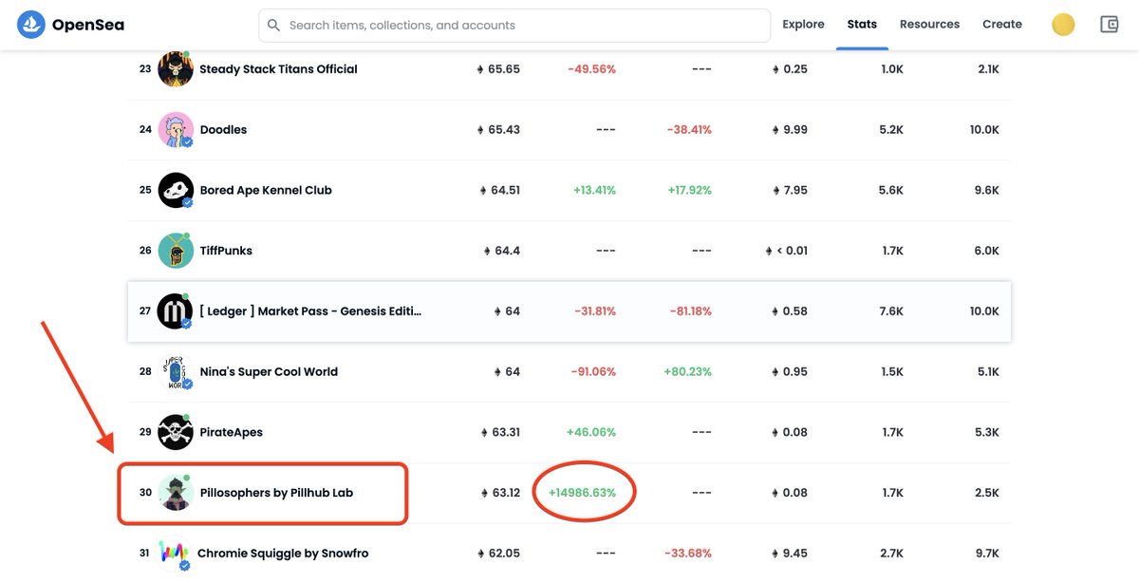
Task: Open Pillosophers by Pillhub Lab collection
Action: pyautogui.click(x=276, y=493)
